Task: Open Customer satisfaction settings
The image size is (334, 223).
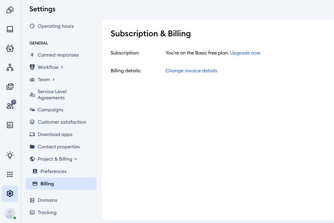Action: point(62,122)
